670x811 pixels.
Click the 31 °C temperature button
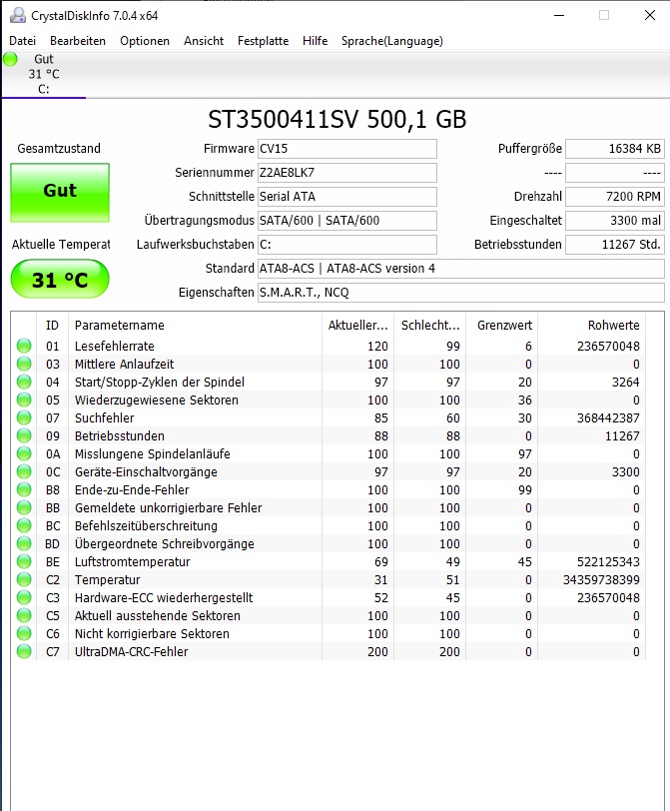point(60,280)
